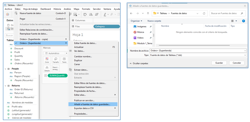This screenshot has width=250, height=122.
Task: Click Nueva carpeta in dialog
Action: pos(154,21)
